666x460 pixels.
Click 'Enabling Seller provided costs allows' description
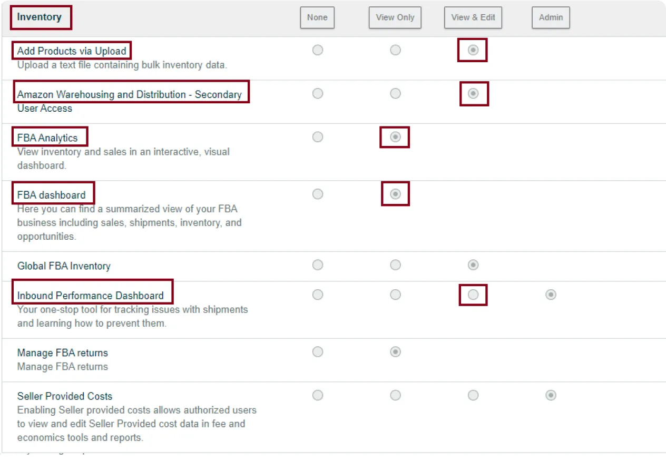point(137,424)
